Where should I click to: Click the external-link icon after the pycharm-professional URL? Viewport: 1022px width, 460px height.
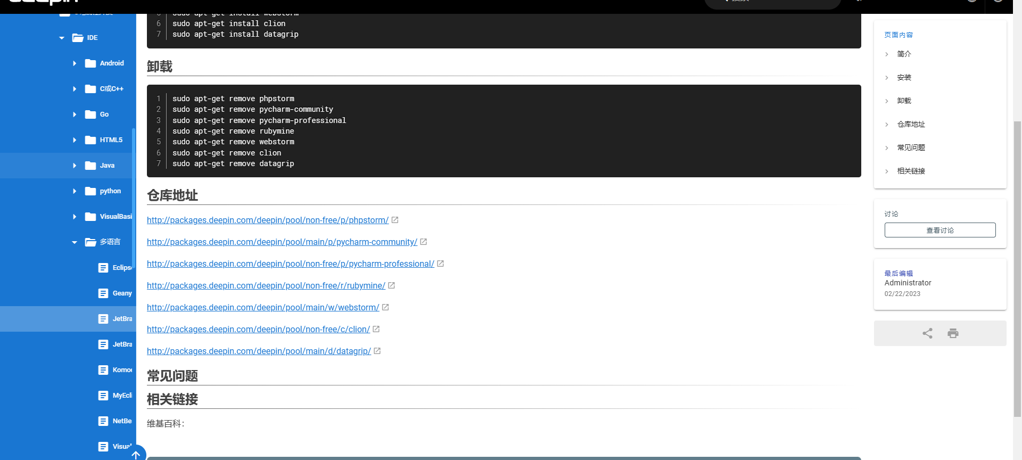click(441, 264)
